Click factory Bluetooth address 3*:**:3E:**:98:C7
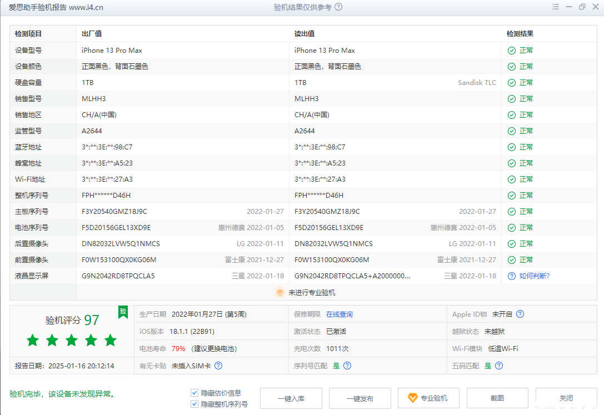Image resolution: width=604 pixels, height=415 pixels. [107, 147]
